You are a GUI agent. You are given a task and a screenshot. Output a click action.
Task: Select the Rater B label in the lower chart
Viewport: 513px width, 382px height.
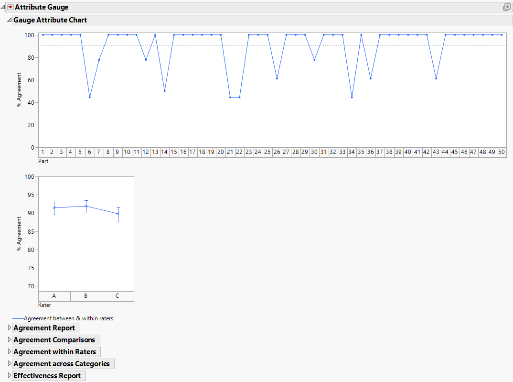[86, 295]
